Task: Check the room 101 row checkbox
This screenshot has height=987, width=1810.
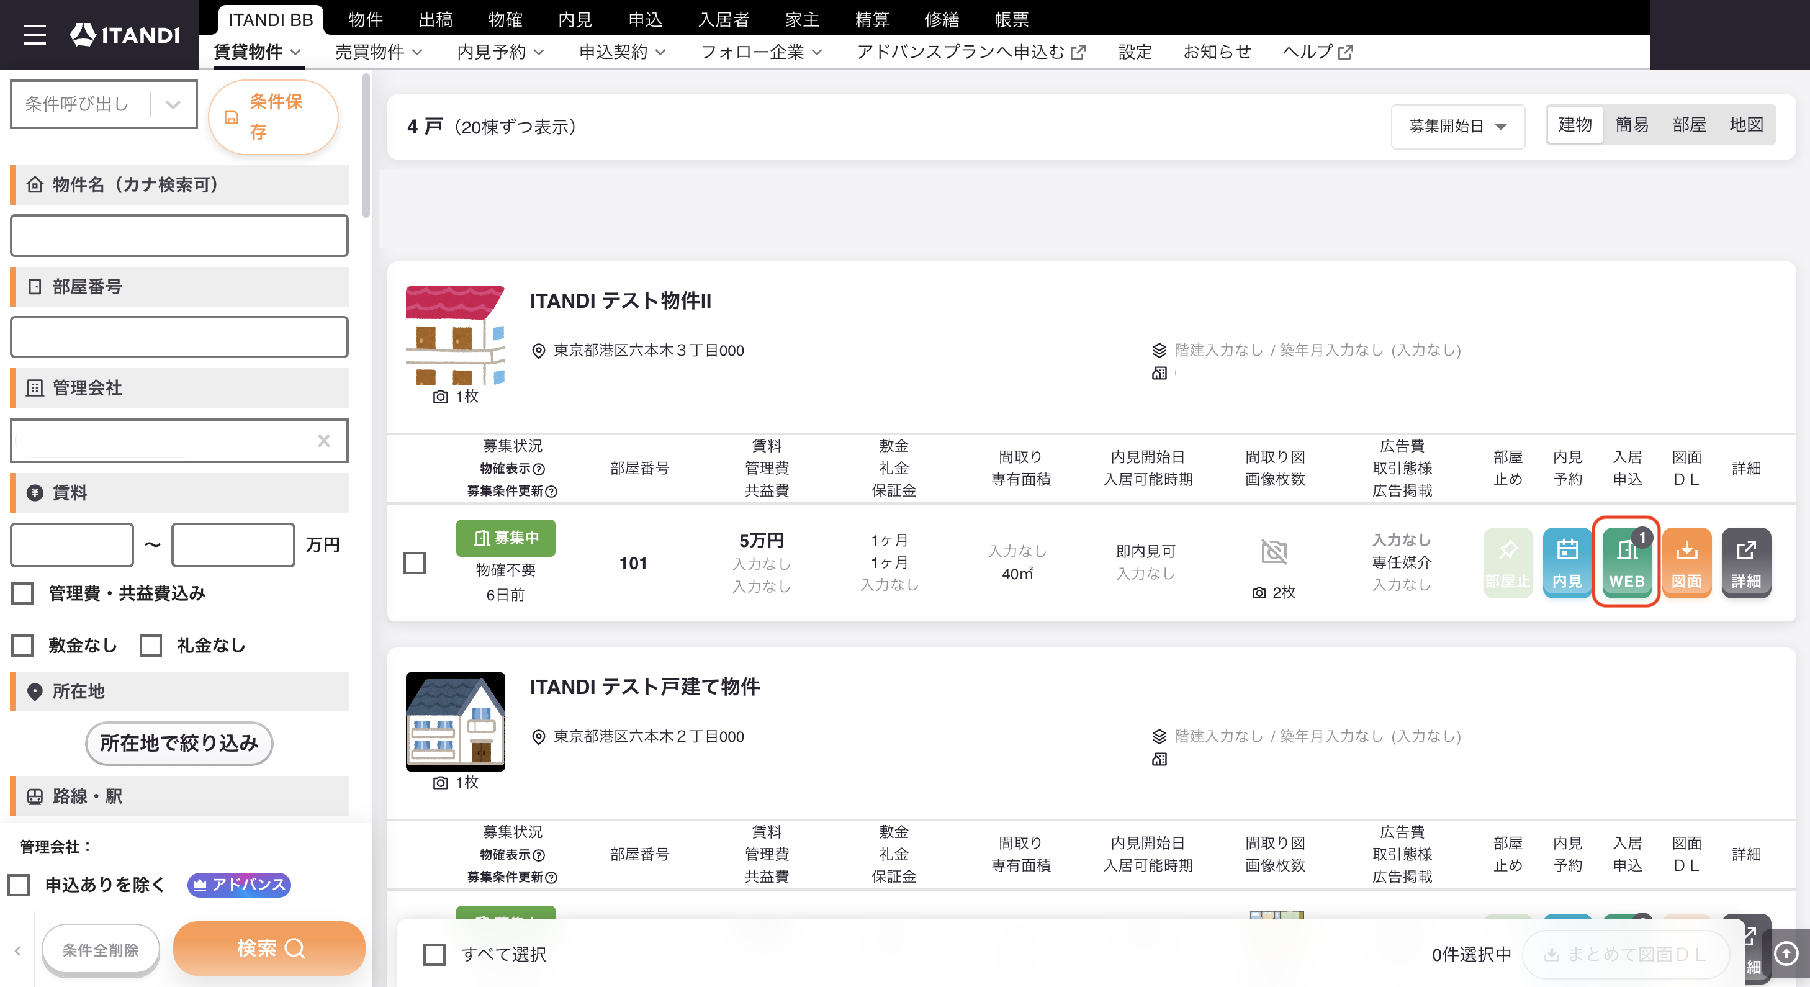Action: tap(415, 562)
